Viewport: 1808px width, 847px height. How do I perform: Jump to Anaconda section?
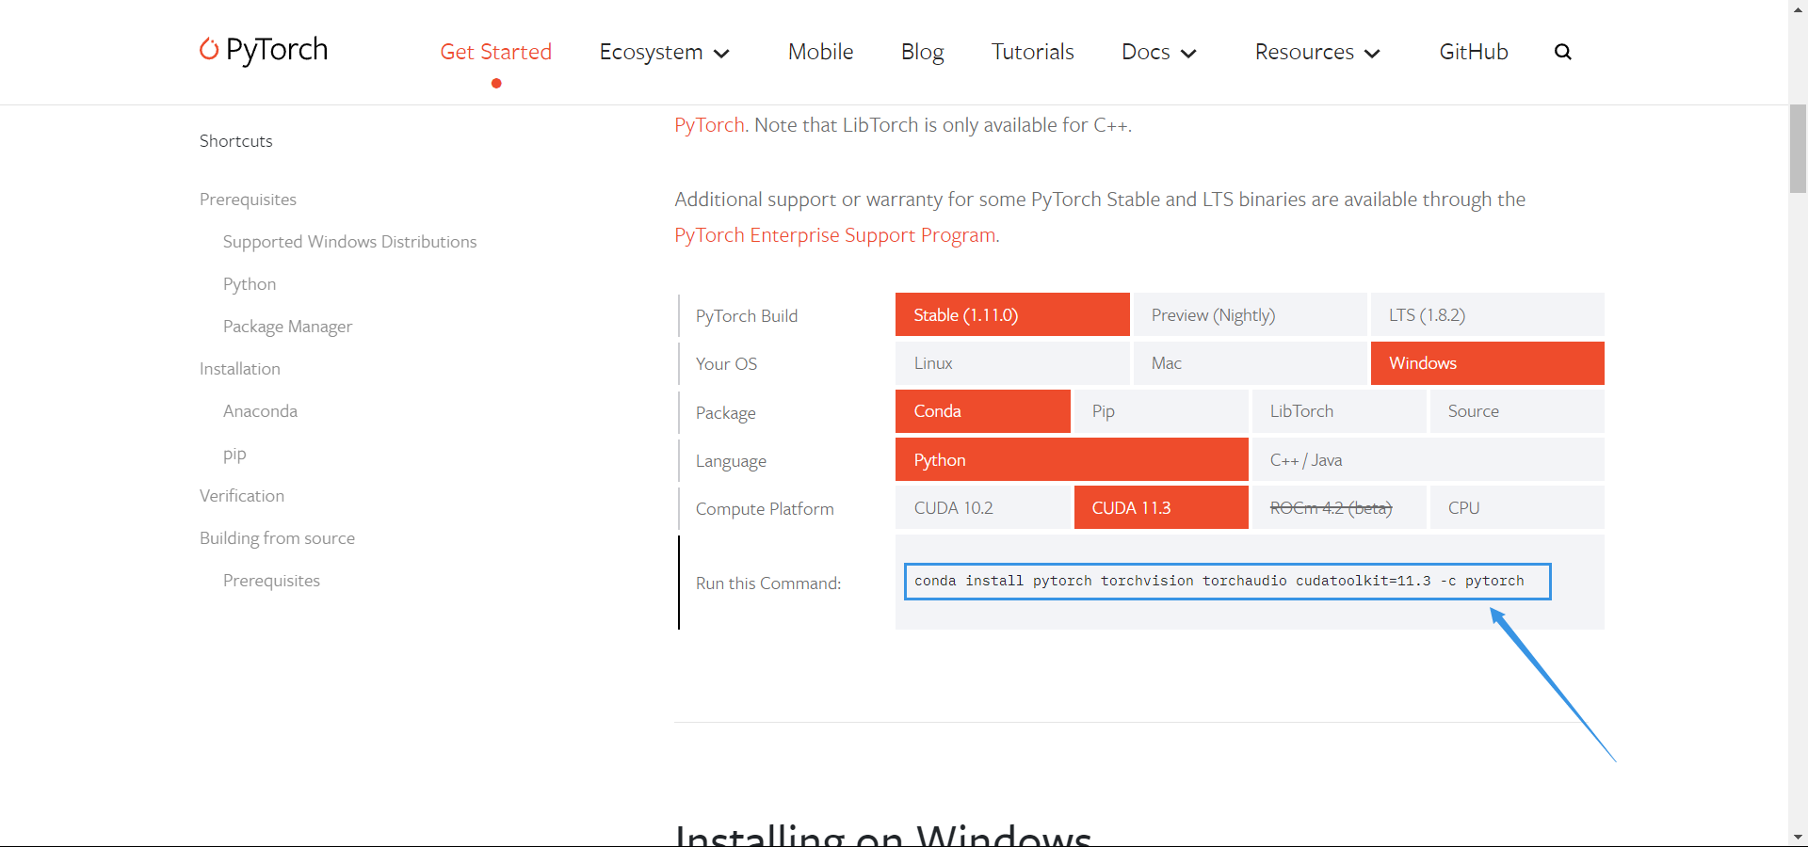[260, 411]
